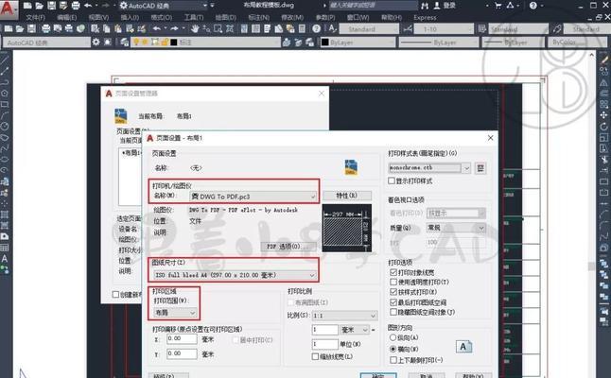Select 纵向(A) portrait radio button
Image resolution: width=611 pixels, height=378 pixels.
click(x=393, y=337)
